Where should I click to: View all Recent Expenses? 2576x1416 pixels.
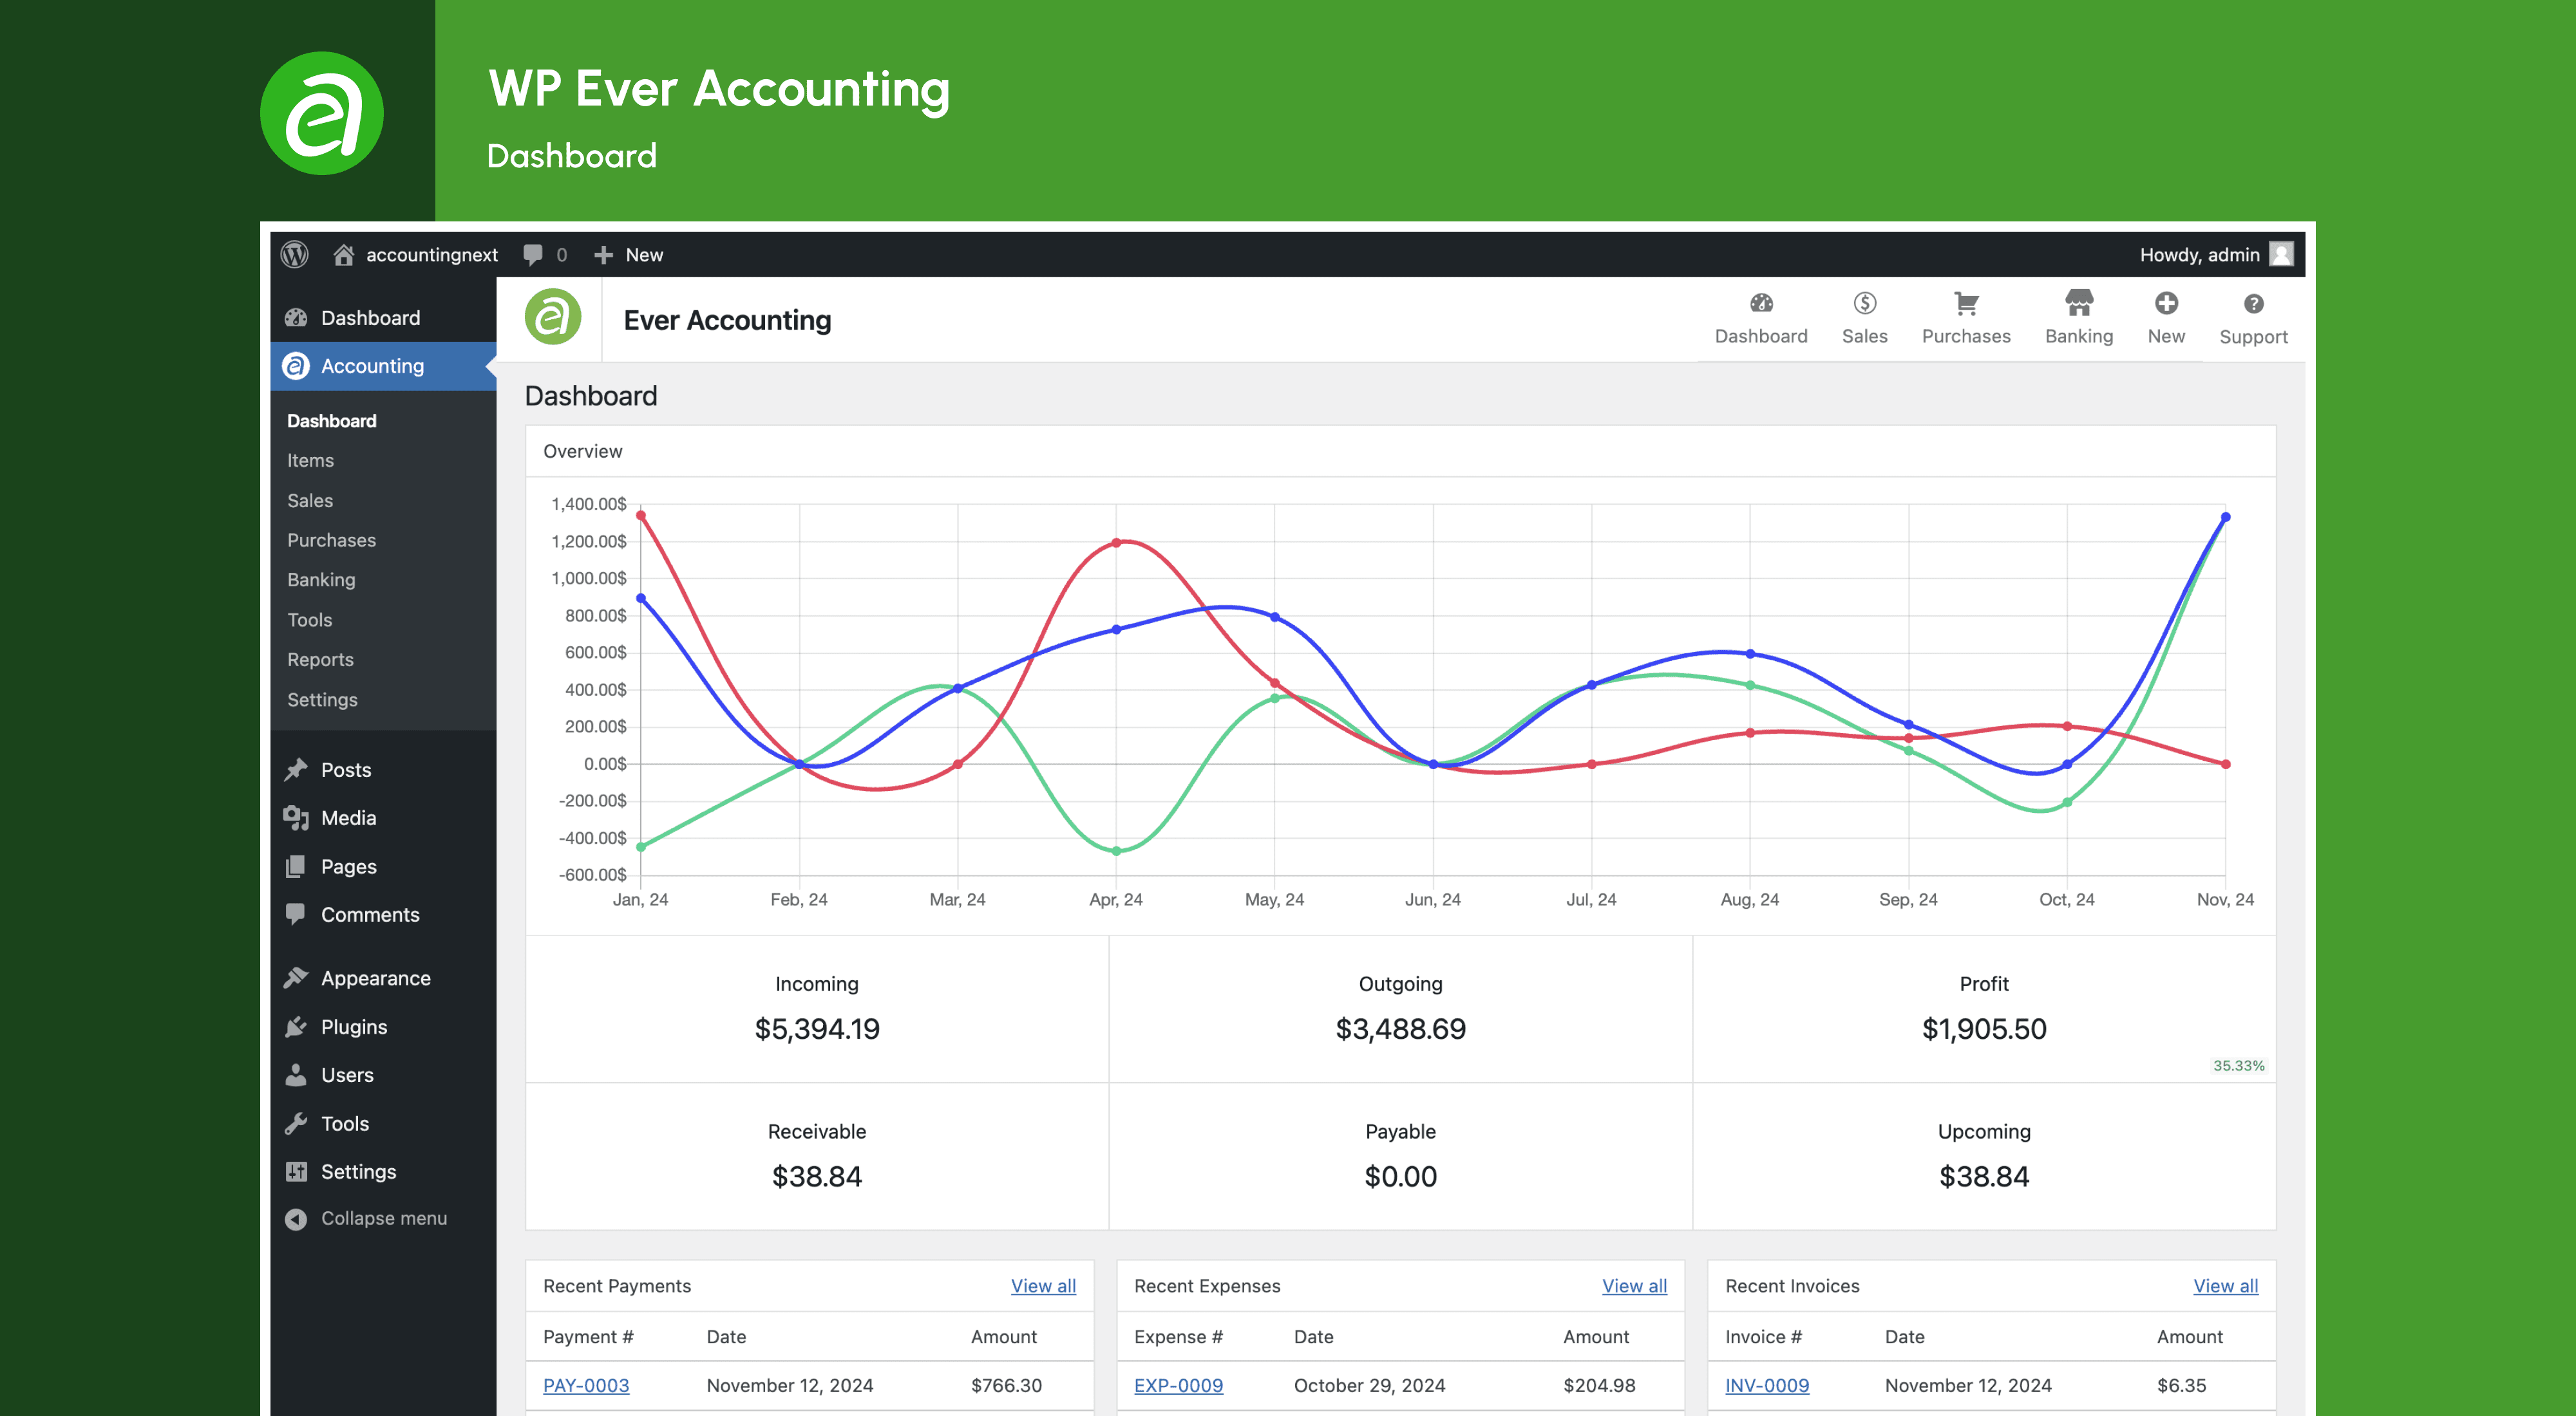tap(1634, 1286)
